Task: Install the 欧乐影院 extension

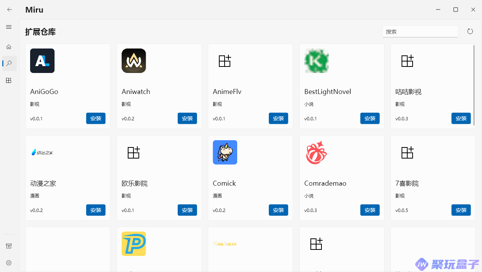Action: [187, 210]
